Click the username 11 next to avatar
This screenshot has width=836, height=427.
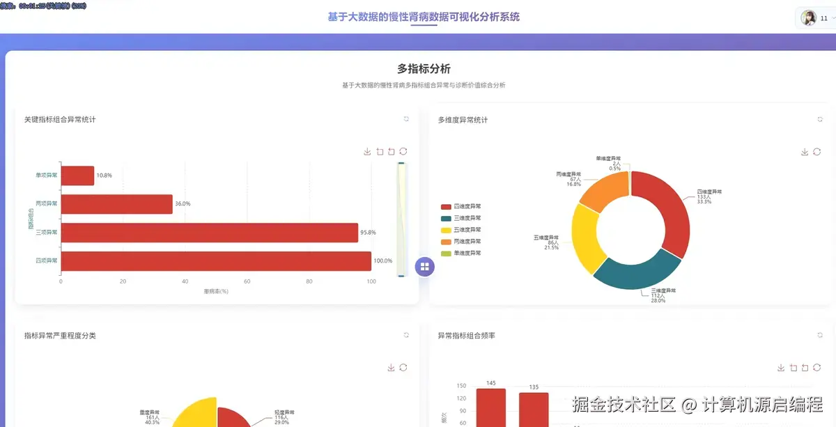[824, 19]
